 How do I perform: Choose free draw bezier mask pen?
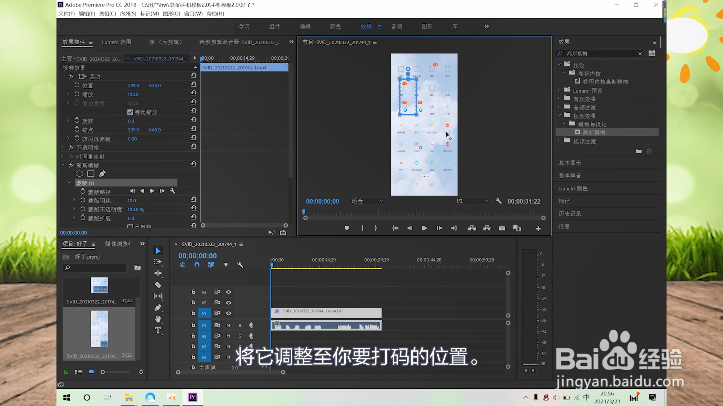102,174
